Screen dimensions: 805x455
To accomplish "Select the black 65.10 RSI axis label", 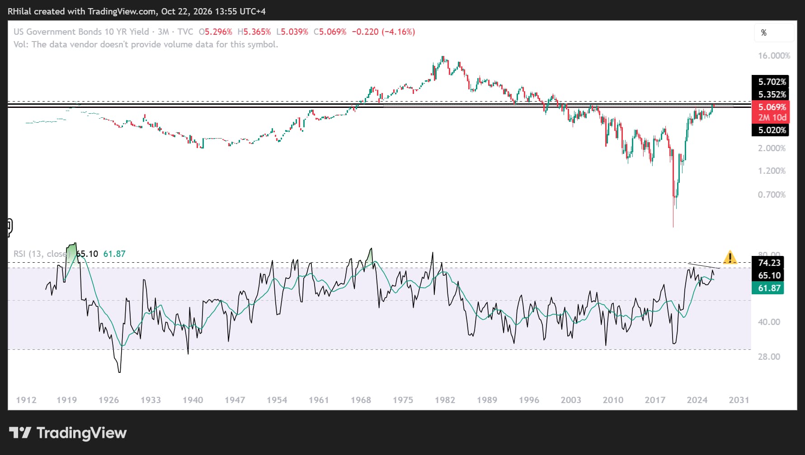I will [x=769, y=275].
